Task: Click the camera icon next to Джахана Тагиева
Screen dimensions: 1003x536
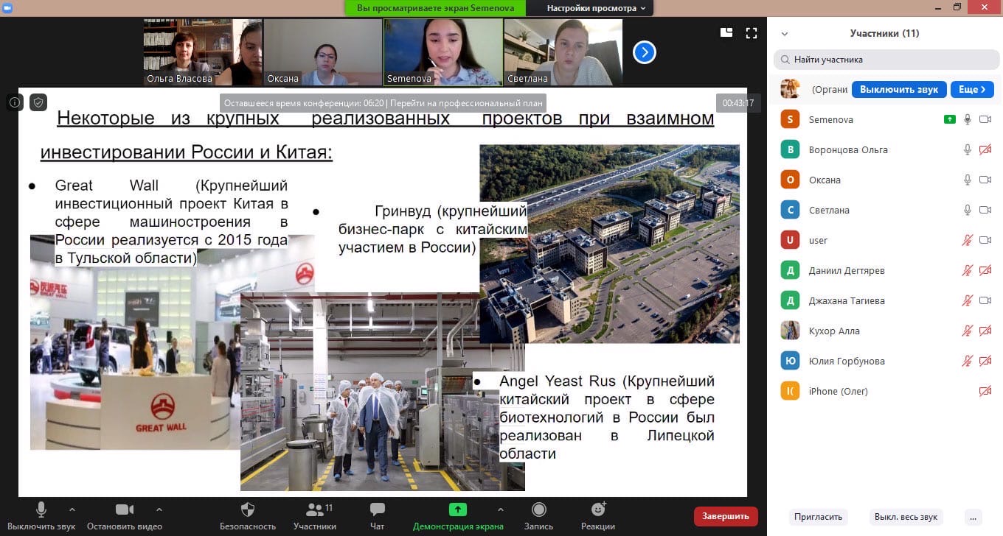Action: pyautogui.click(x=985, y=300)
